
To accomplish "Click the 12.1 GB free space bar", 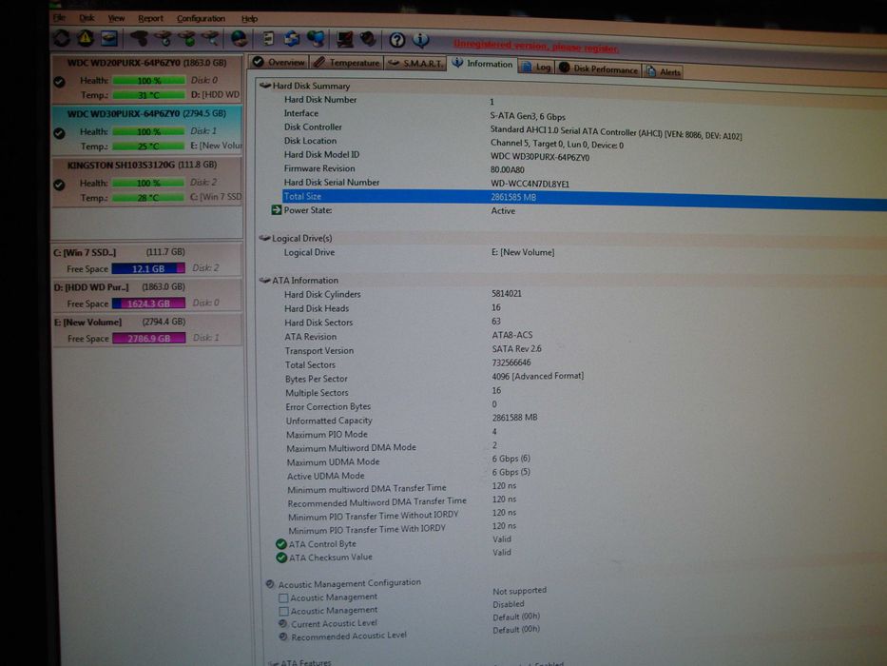I will click(x=148, y=268).
